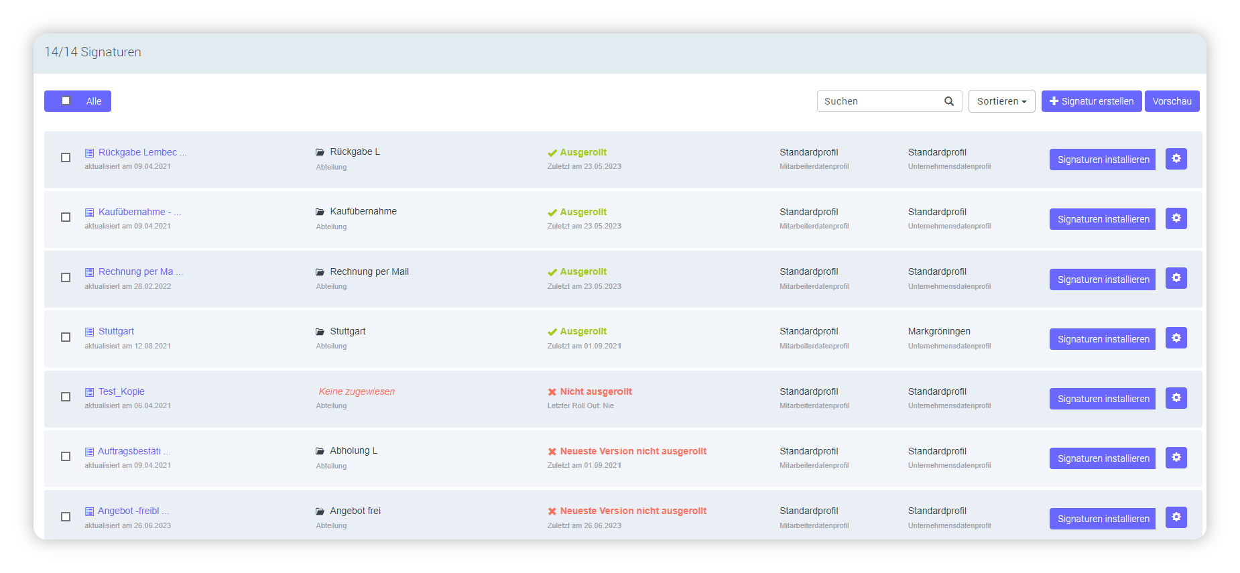Viewport: 1240px width, 573px height.
Task: Select the Stuttgart signature checkbox
Action: [66, 337]
